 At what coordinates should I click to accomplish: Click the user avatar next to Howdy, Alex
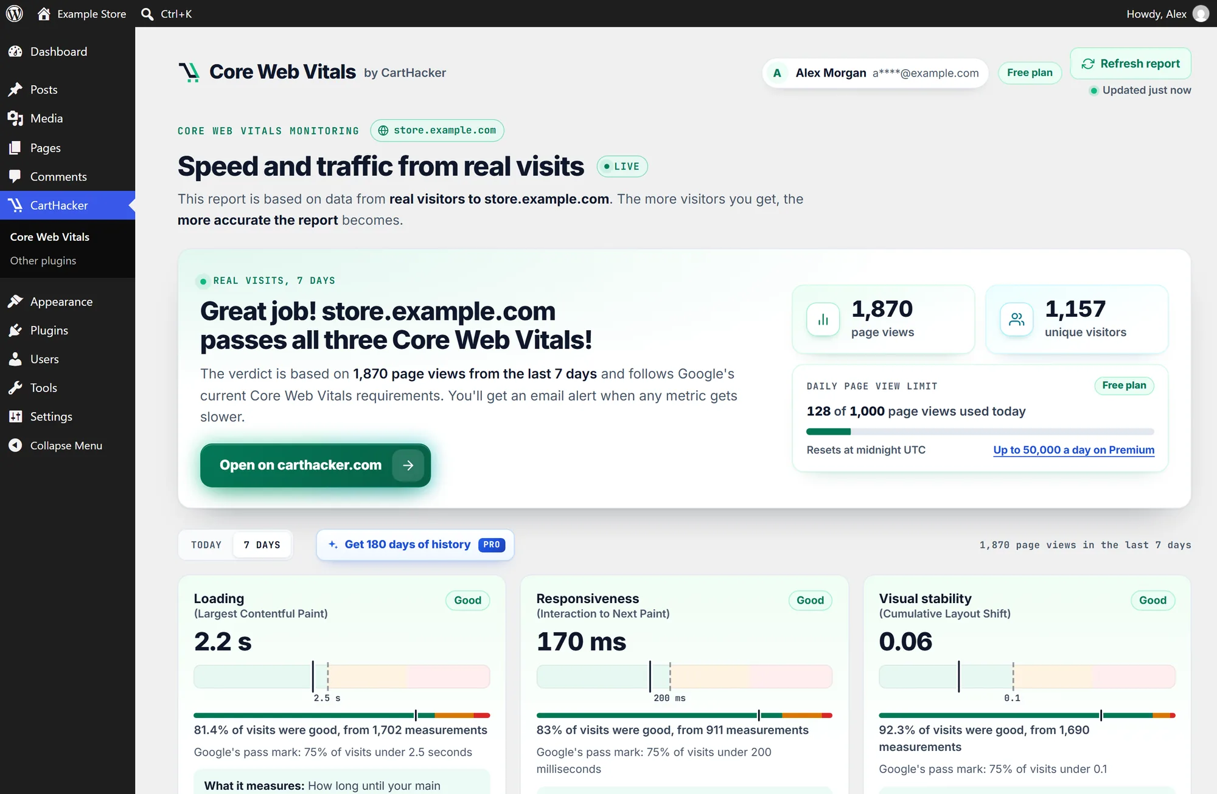(x=1201, y=13)
